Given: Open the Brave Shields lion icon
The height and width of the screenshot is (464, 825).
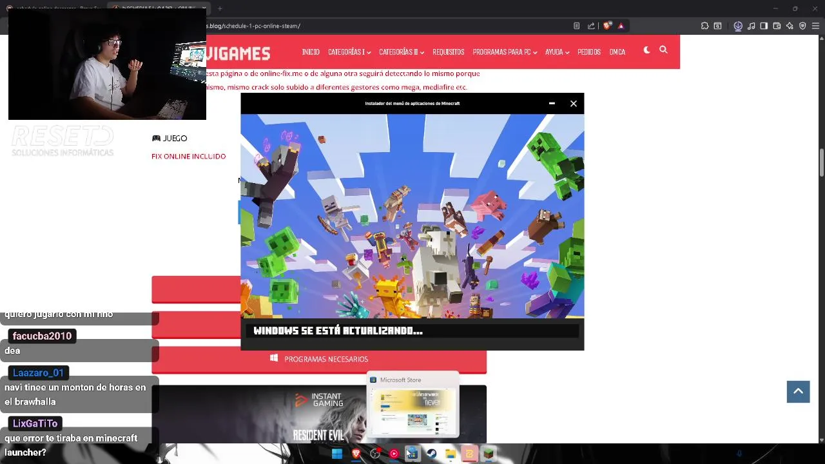Looking at the screenshot, I should click(x=607, y=26).
